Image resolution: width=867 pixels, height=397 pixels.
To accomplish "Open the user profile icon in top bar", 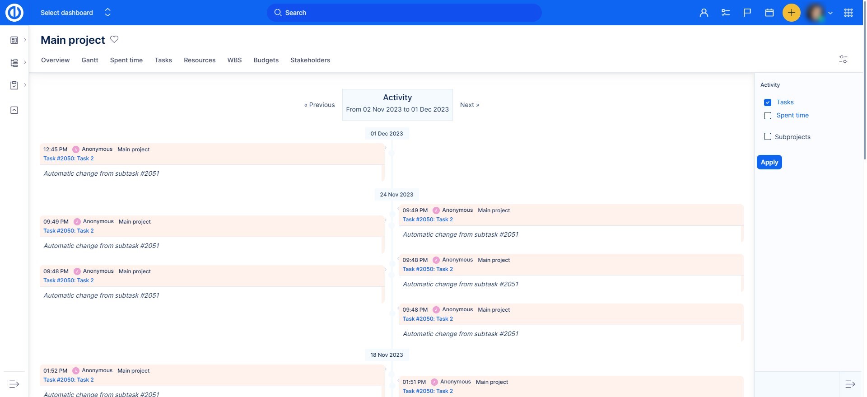I will pyautogui.click(x=704, y=13).
